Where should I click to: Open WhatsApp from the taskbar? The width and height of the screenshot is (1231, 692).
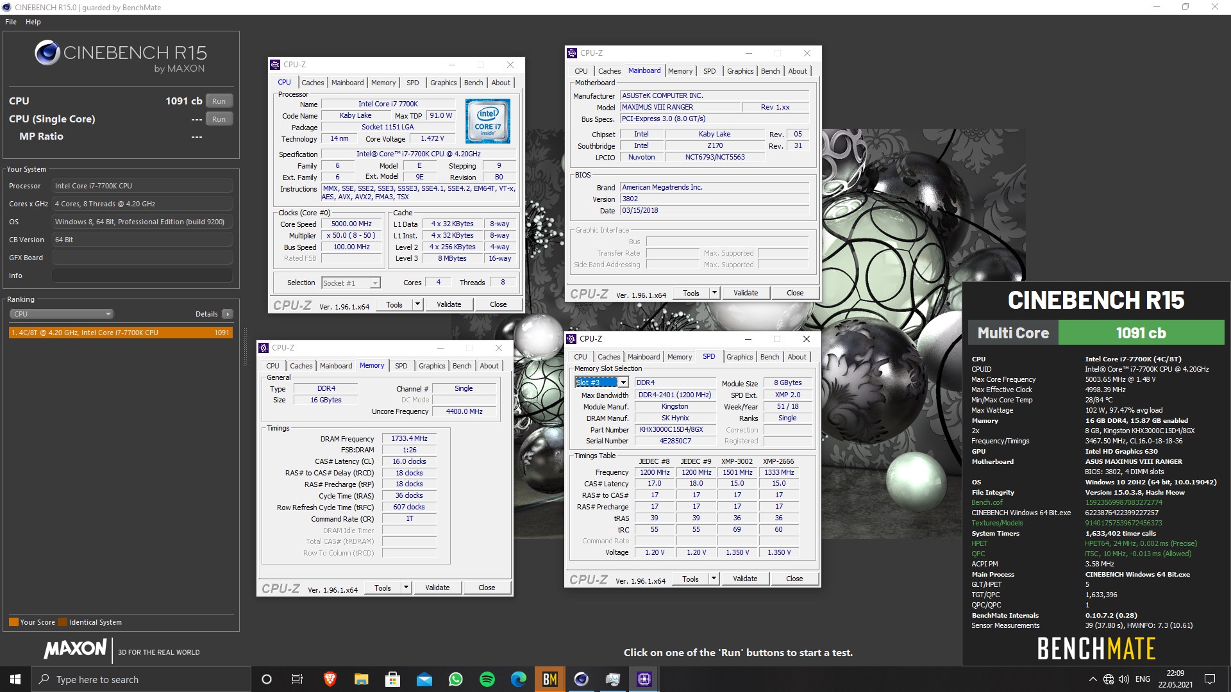pyautogui.click(x=455, y=679)
